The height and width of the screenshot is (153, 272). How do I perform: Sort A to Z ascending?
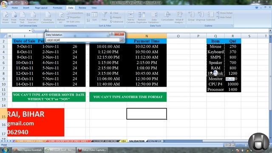click(x=88, y=14)
